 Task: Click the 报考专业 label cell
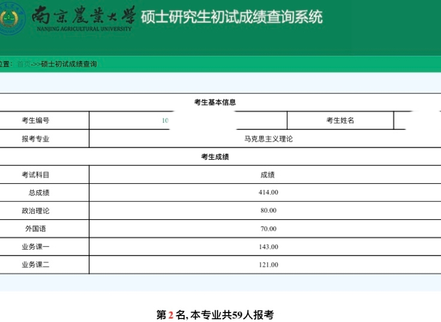click(36, 139)
